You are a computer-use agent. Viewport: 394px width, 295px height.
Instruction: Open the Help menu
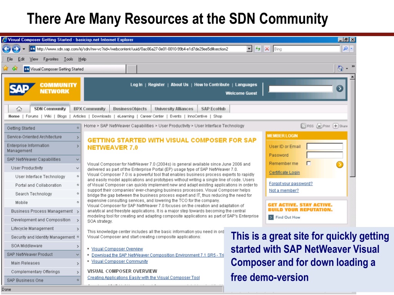(x=82, y=59)
